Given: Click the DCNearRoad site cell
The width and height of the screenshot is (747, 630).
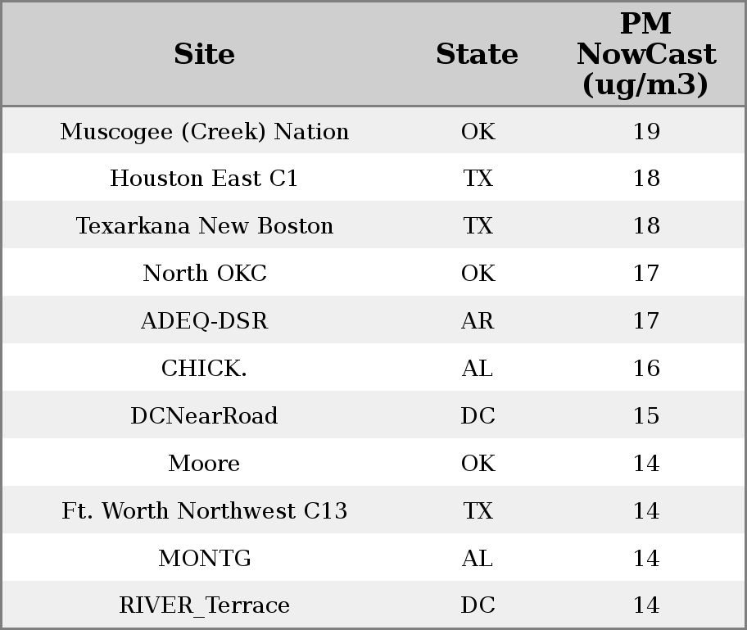Looking at the screenshot, I should point(204,416).
